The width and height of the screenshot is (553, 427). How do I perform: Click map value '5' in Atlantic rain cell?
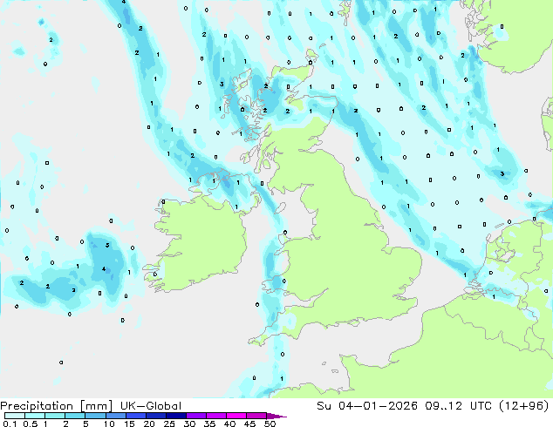point(107,245)
